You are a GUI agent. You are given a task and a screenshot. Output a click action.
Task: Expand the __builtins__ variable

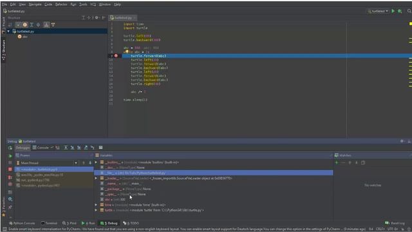96,162
